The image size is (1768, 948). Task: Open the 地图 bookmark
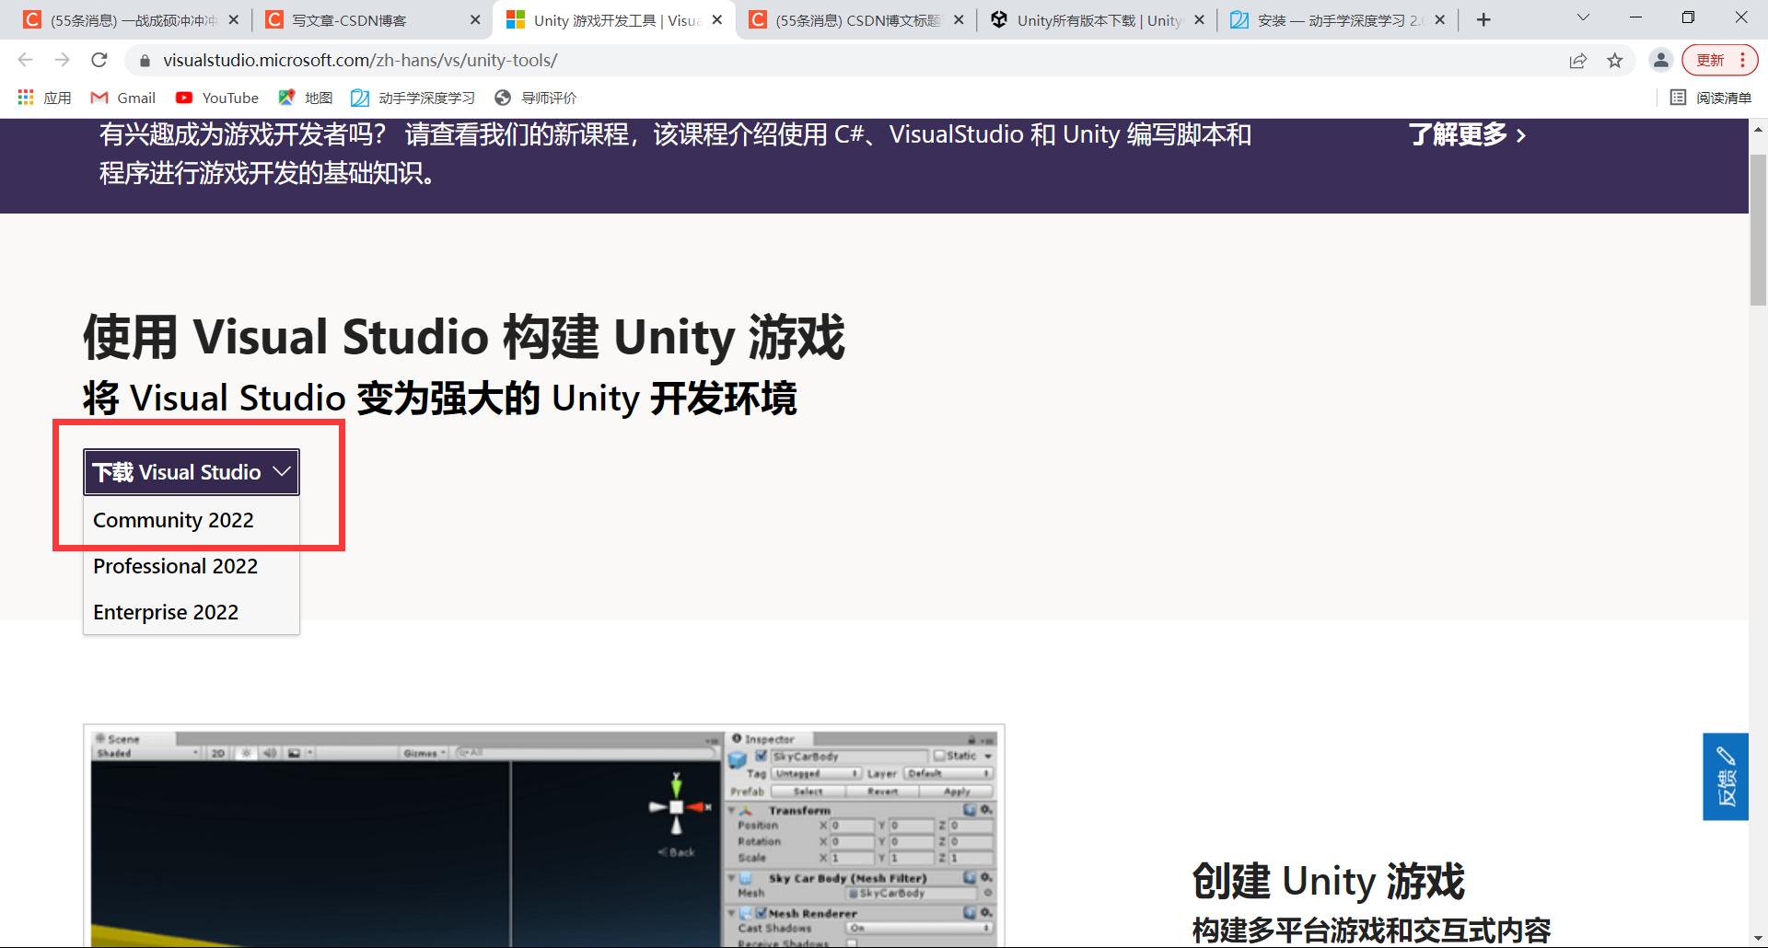pyautogui.click(x=305, y=98)
